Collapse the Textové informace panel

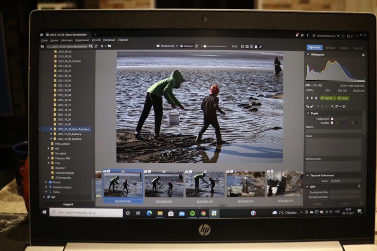tap(307, 175)
